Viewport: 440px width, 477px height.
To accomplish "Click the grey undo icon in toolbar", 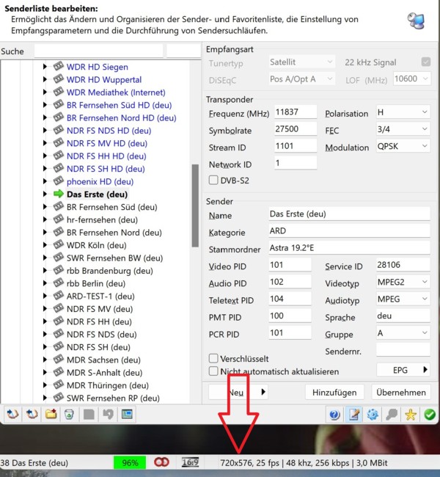I will click(x=108, y=415).
